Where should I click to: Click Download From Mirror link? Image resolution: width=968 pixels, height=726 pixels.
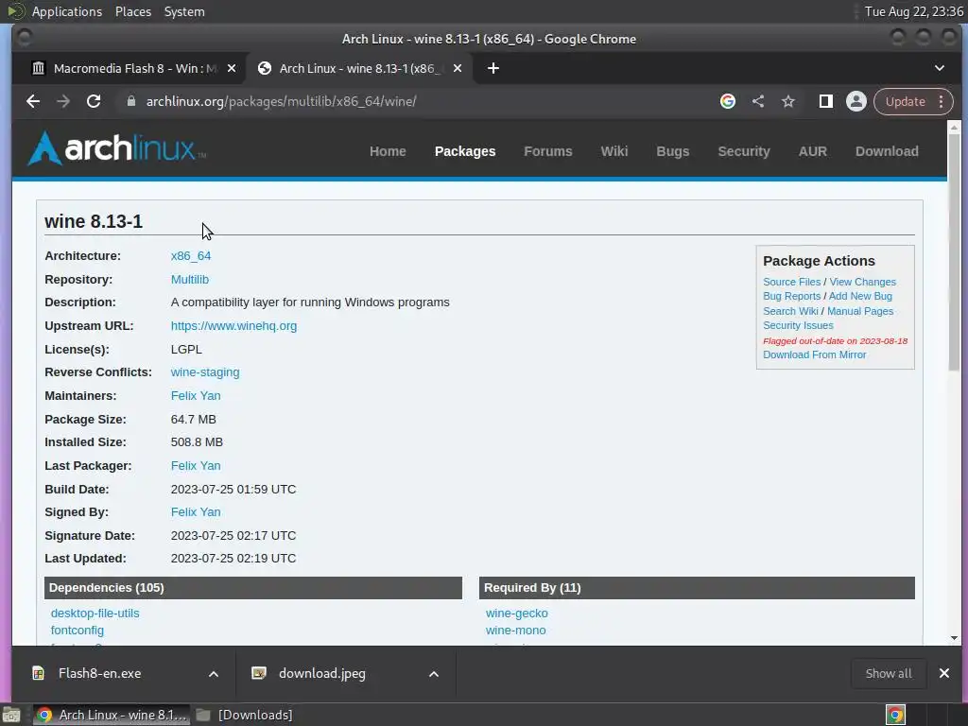814,355
